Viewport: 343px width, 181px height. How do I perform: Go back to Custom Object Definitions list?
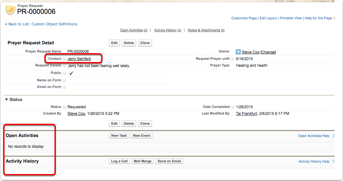point(43,24)
